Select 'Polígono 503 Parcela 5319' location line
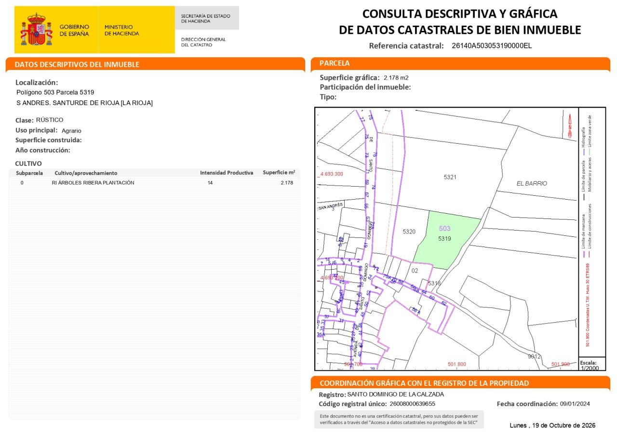This screenshot has height=436, width=617. coord(55,92)
